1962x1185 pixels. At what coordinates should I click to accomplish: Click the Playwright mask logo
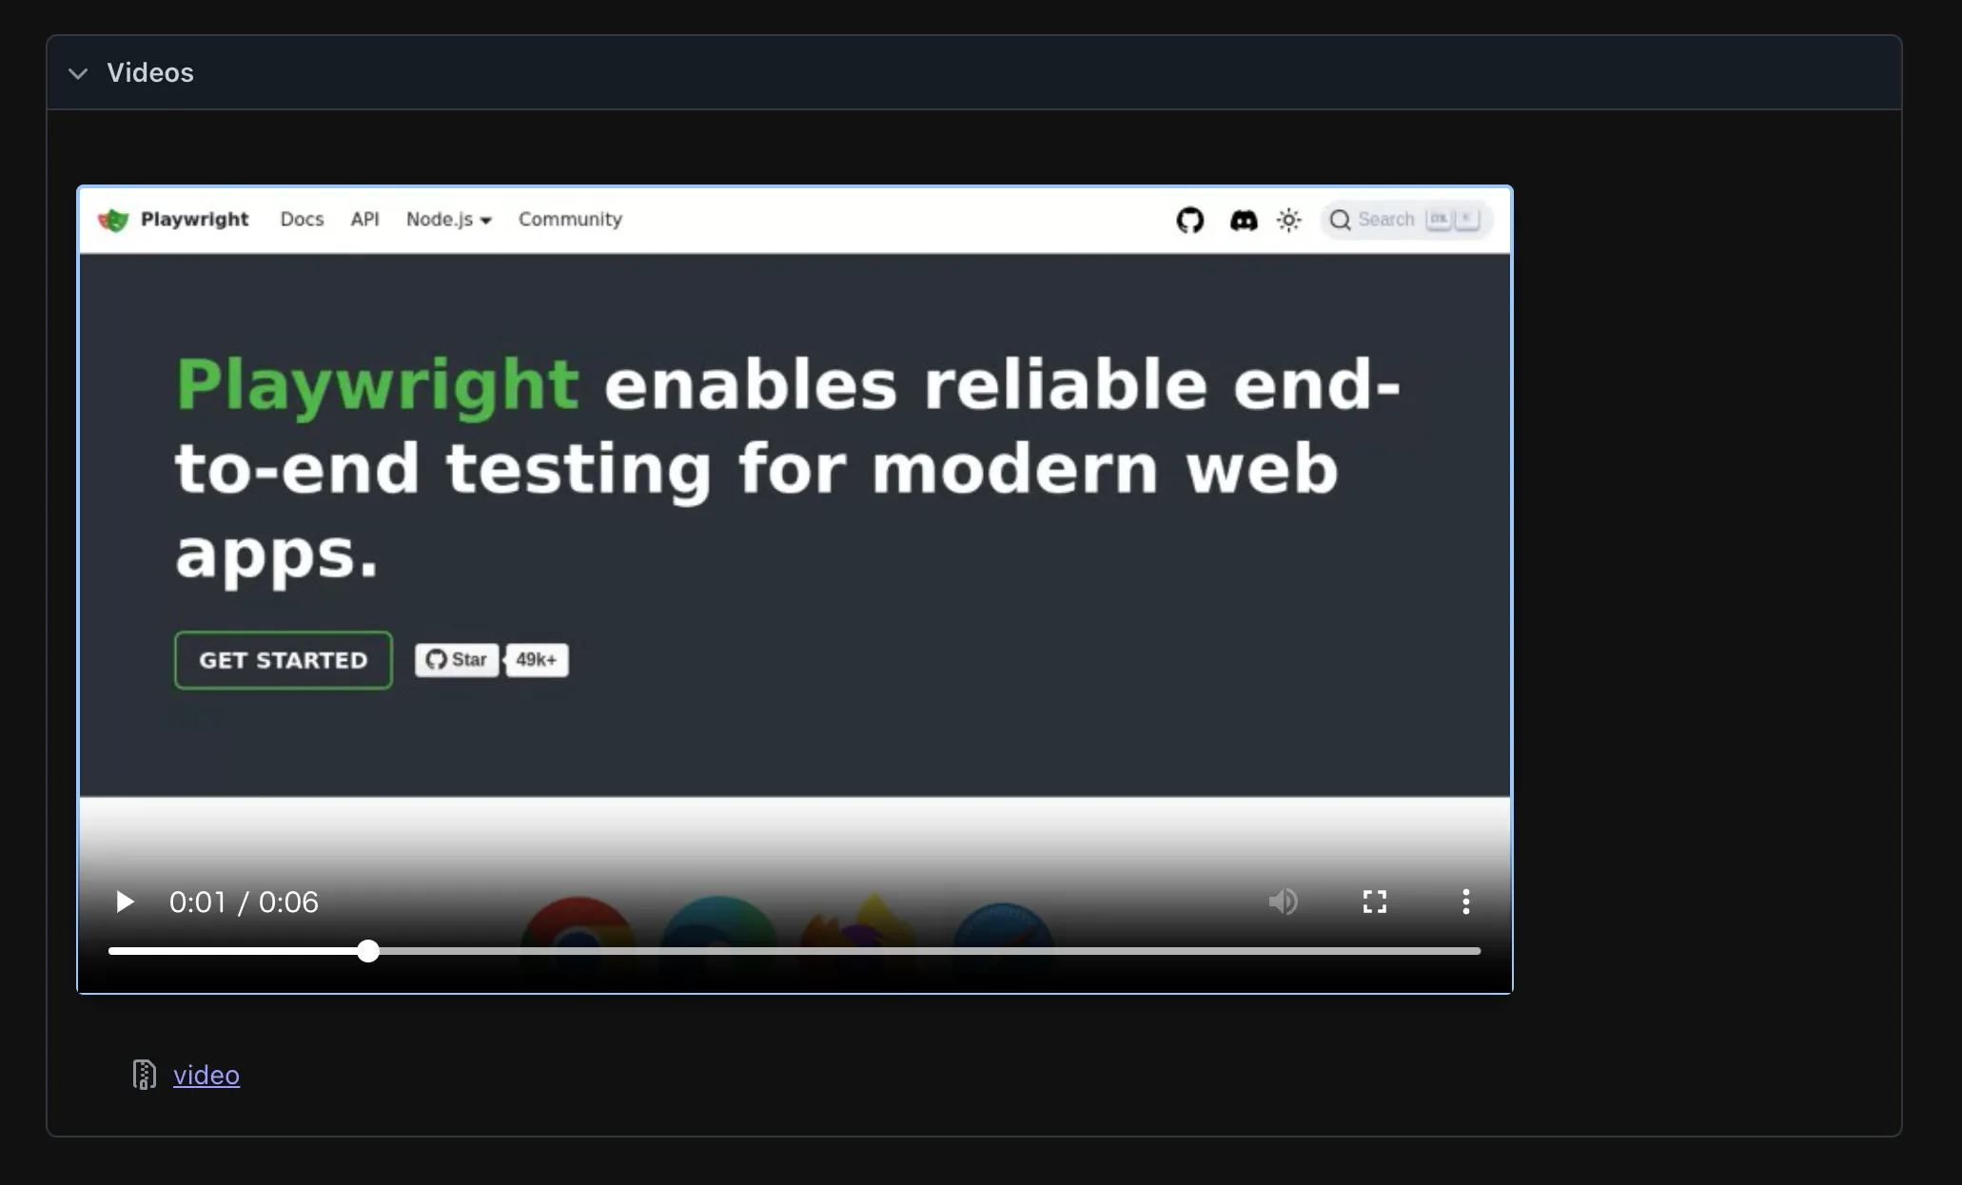pos(113,220)
